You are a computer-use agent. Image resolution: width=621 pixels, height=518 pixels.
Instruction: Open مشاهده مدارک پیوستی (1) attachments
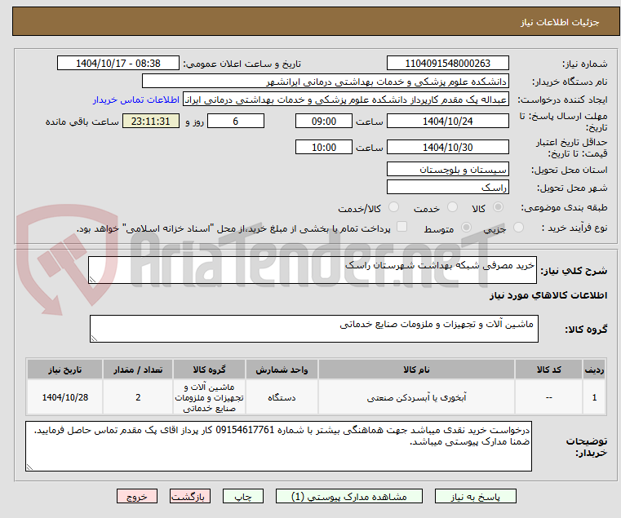tap(349, 496)
